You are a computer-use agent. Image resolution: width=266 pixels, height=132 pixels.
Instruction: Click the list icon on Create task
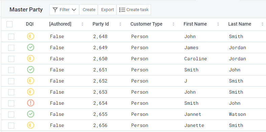(122, 10)
